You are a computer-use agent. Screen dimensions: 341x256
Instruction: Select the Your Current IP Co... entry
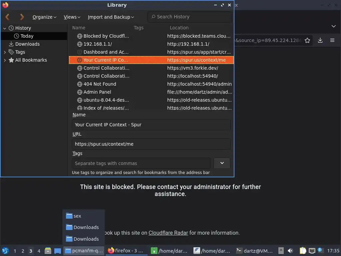[151, 60]
